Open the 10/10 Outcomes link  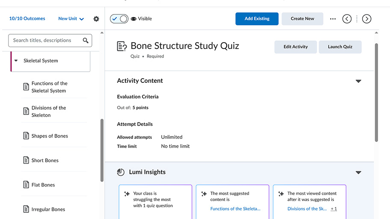[x=27, y=19]
